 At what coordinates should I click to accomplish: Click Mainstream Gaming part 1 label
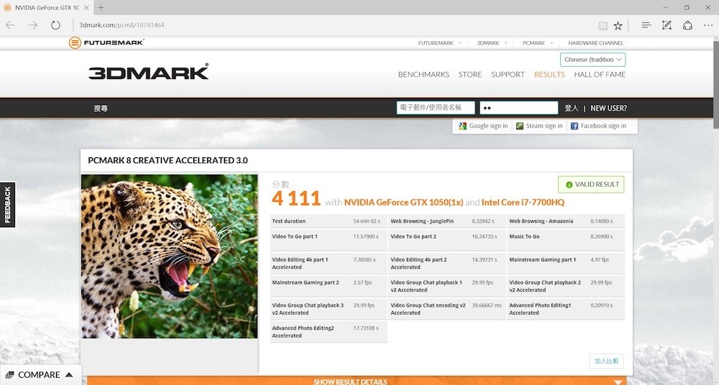click(x=542, y=259)
